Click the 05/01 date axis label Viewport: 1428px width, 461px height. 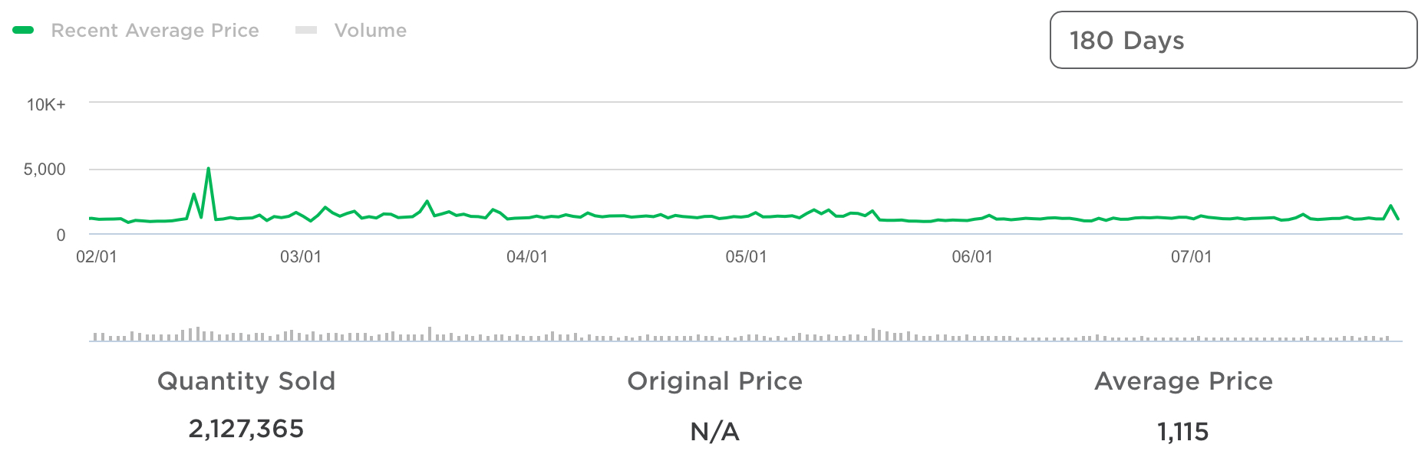coord(746,257)
